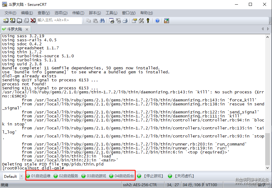Click the 'Bundle complete!' output line
This screenshot has width=272, height=188.
pos(81,68)
